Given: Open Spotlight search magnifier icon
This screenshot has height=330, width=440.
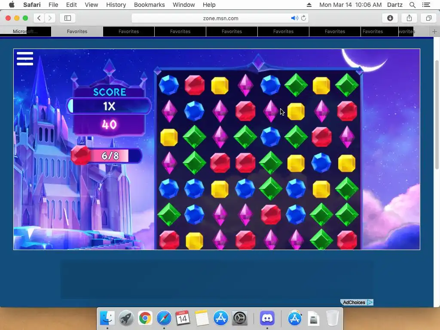Looking at the screenshot, I should [412, 5].
